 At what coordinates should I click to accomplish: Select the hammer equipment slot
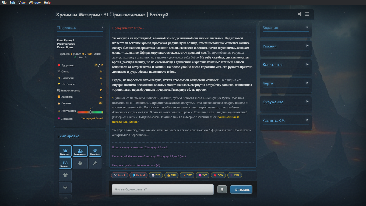point(95,163)
